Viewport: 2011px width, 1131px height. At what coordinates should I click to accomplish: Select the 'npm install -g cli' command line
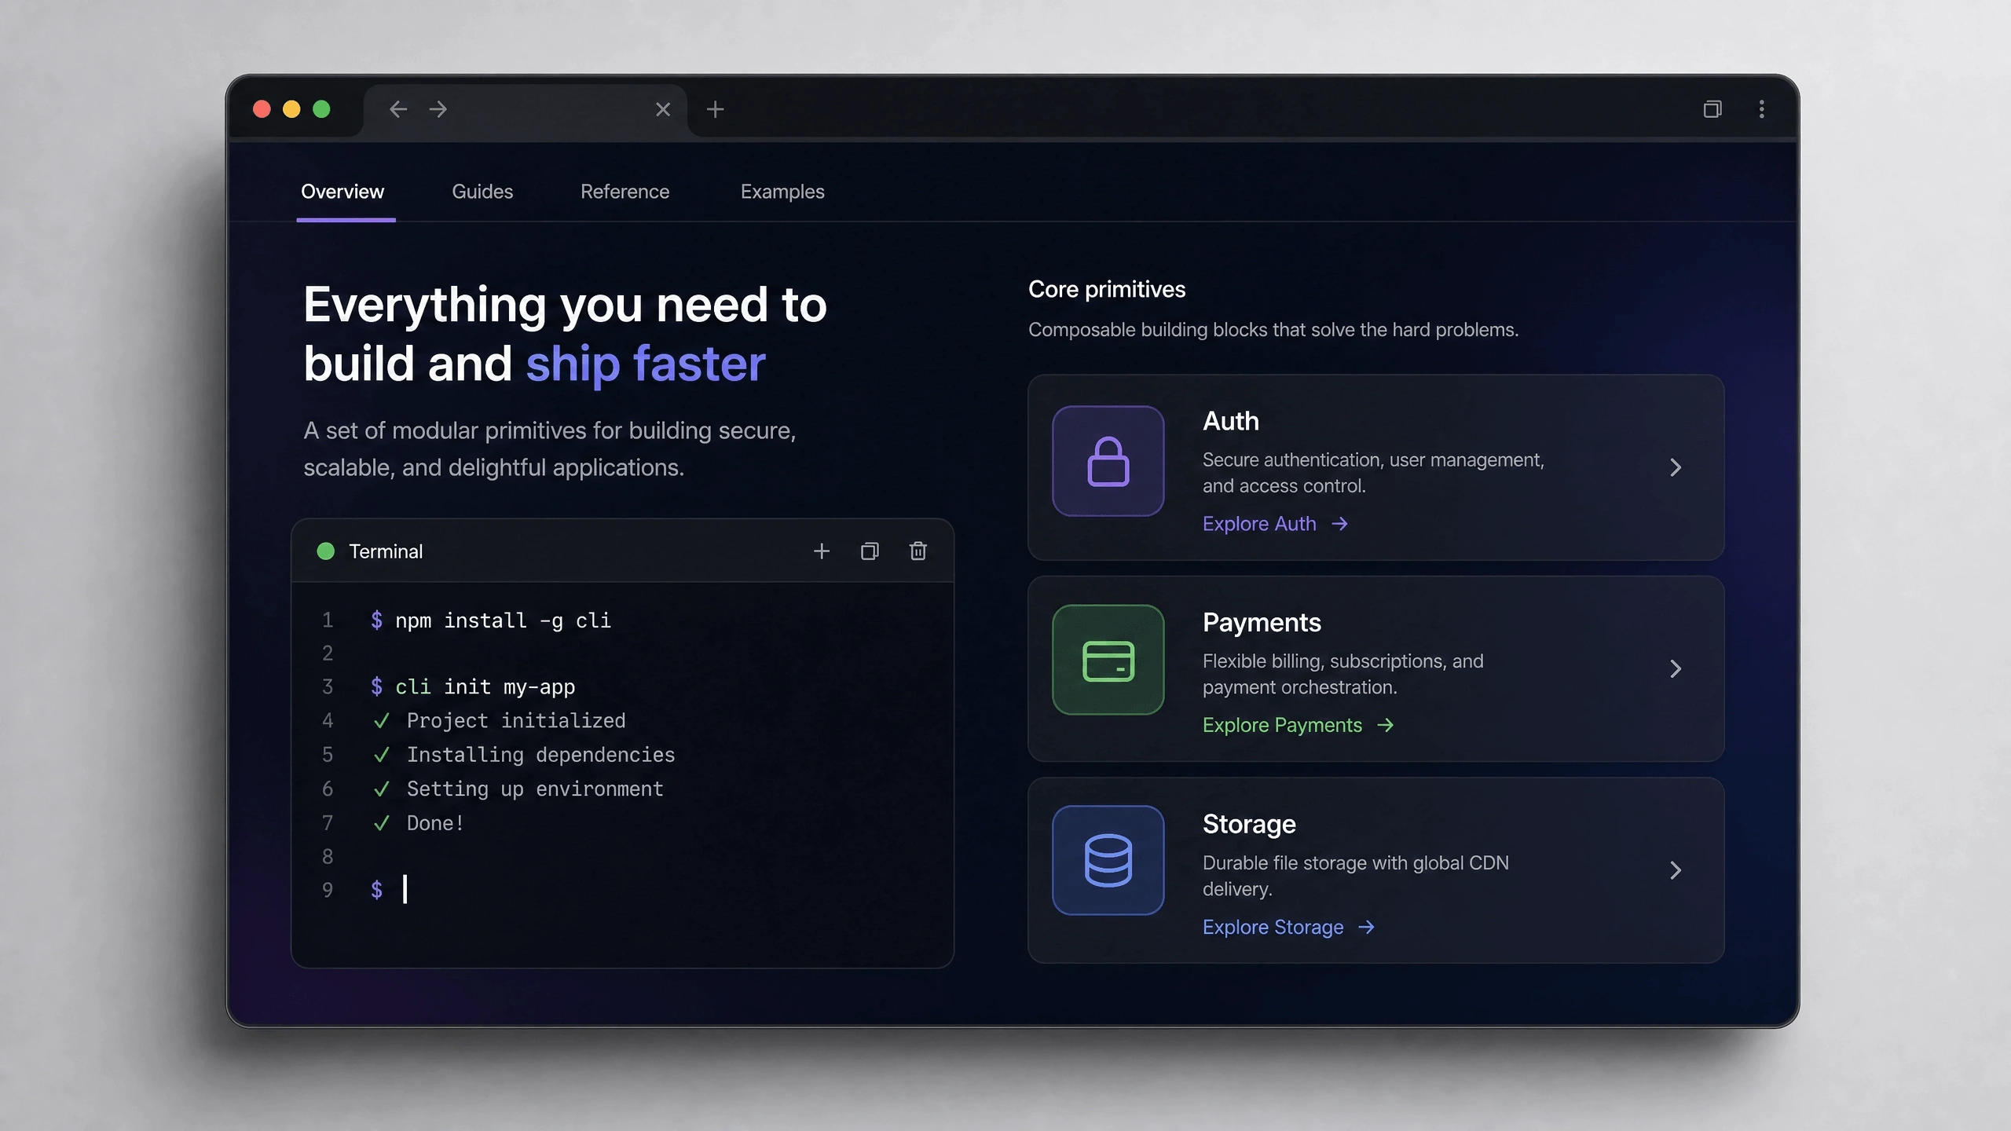tap(491, 620)
